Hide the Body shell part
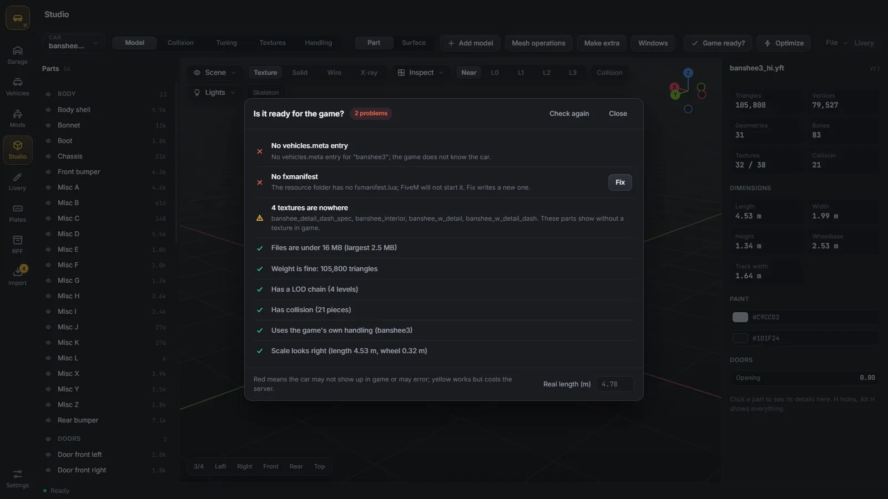Screen dimensions: 888x499 click(x=48, y=110)
